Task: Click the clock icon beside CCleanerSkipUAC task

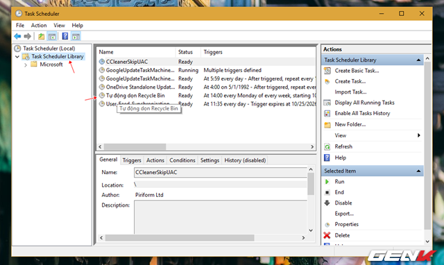Action: tap(102, 62)
